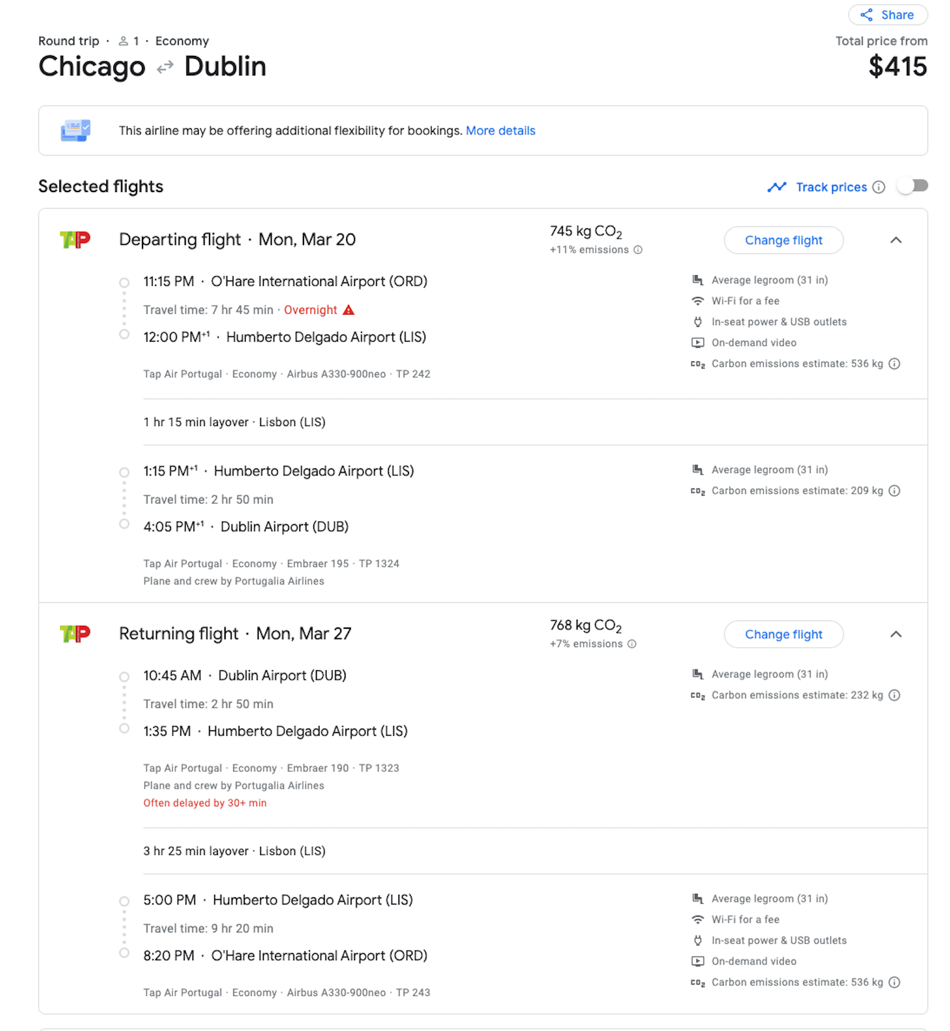Click the info icon next to +11% emissions

(637, 250)
